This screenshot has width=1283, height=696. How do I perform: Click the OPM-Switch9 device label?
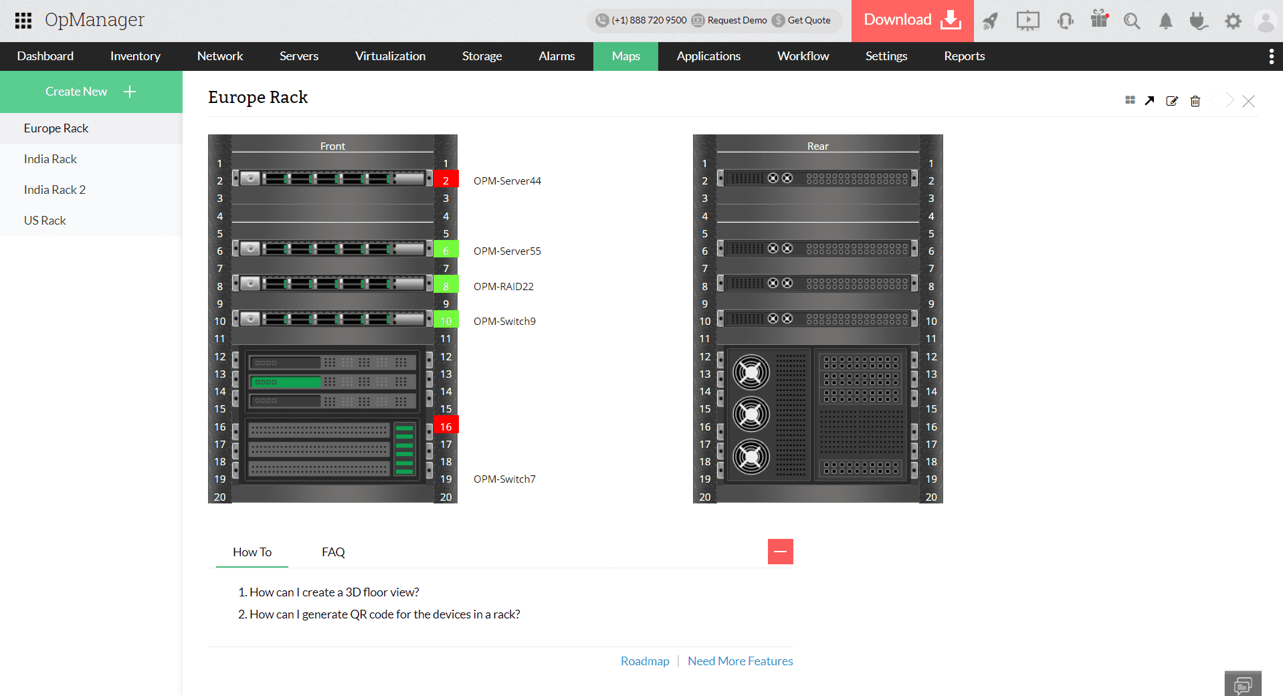pos(504,322)
